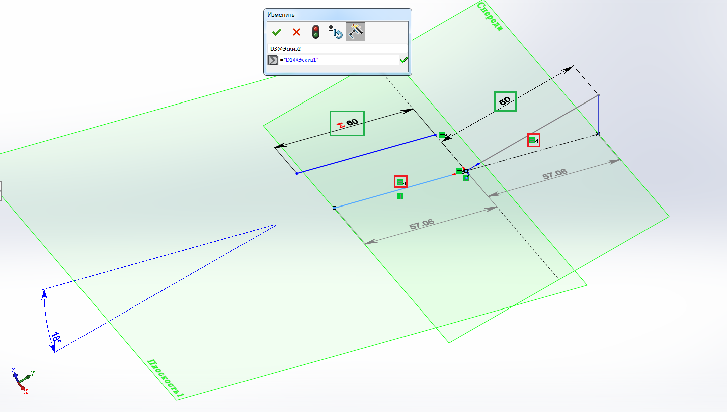727x412 pixels.
Task: Select the Плоскость1 plane label
Action: (166, 379)
